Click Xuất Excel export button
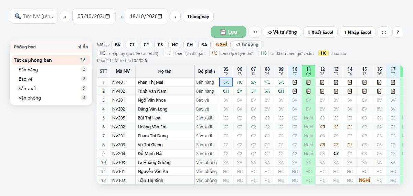The height and width of the screenshot is (196, 413). 320,32
